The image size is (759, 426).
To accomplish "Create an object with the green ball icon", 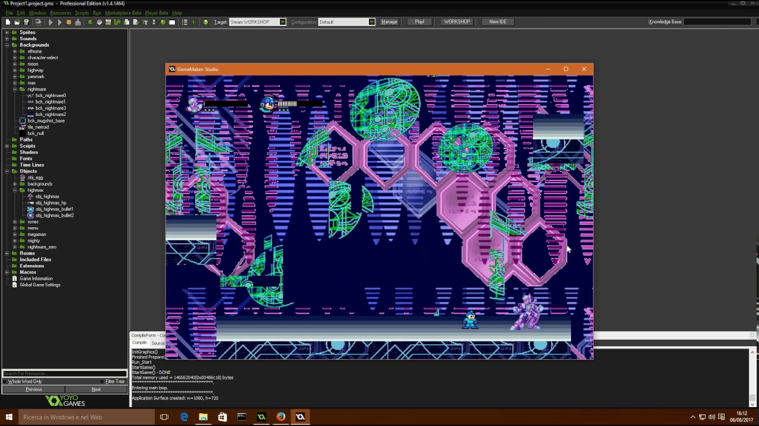I will point(163,22).
